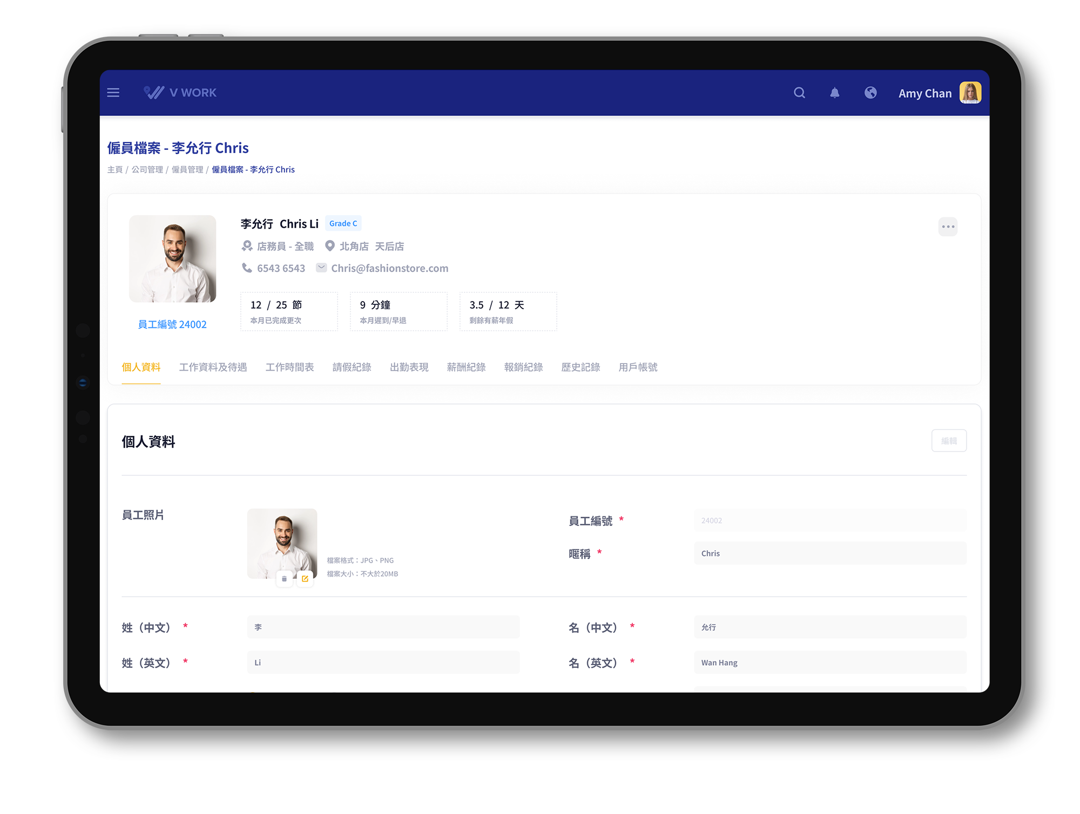Image resolution: width=1080 pixels, height=814 pixels.
Task: Click the 名（英文） field with Wan Hang
Action: click(x=829, y=662)
